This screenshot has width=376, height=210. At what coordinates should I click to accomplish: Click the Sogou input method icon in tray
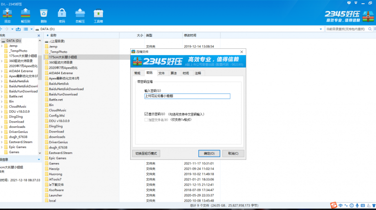coord(333,206)
